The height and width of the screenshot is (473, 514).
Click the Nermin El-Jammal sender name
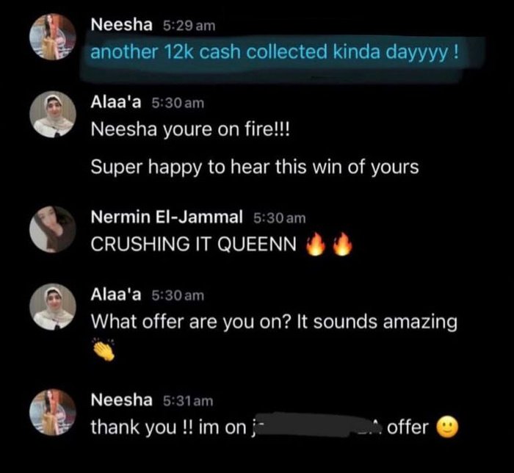pyautogui.click(x=167, y=217)
